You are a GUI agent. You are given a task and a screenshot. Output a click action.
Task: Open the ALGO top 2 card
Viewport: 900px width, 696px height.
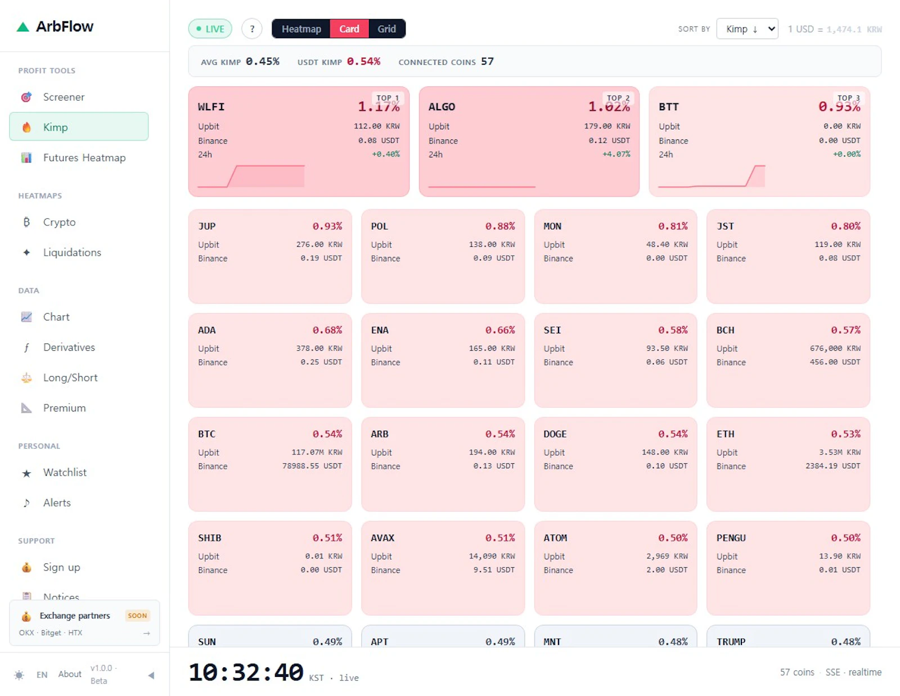529,142
